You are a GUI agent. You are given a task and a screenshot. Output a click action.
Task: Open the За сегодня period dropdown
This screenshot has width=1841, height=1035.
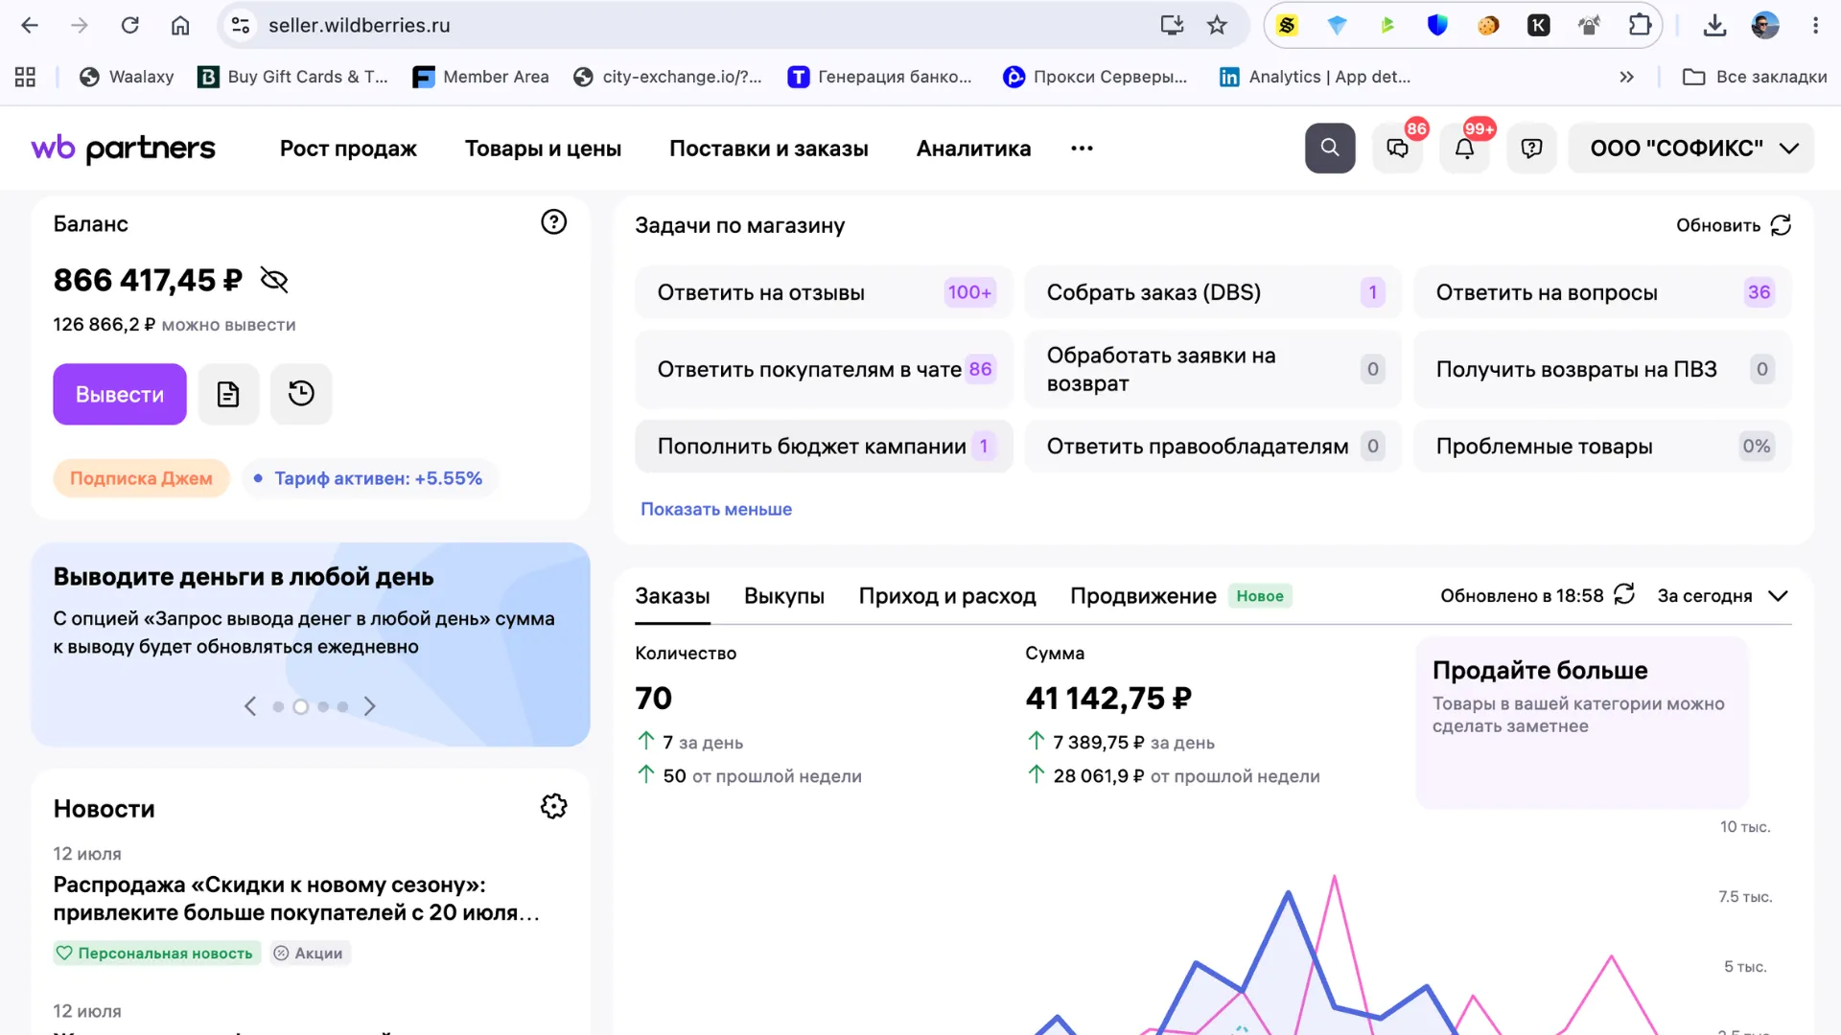pos(1723,596)
